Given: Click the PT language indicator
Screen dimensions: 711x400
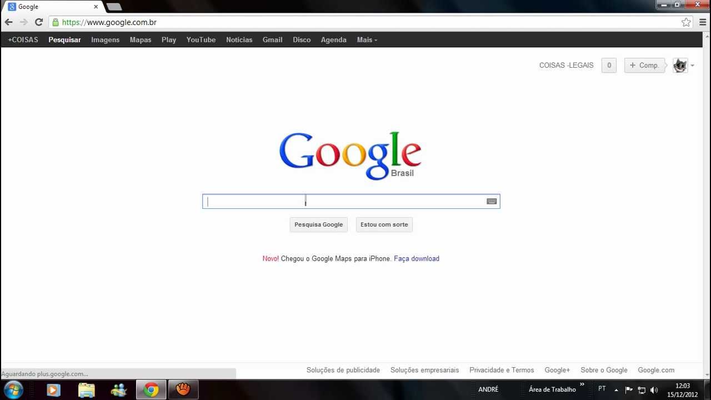Looking at the screenshot, I should 602,389.
